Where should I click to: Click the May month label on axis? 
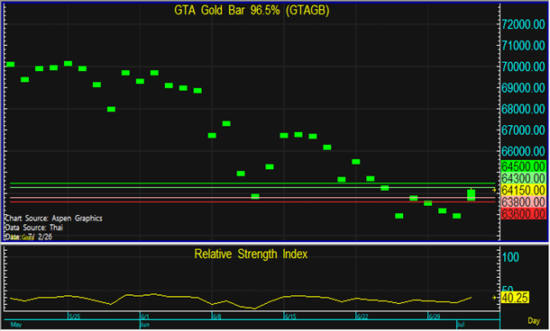(16, 325)
